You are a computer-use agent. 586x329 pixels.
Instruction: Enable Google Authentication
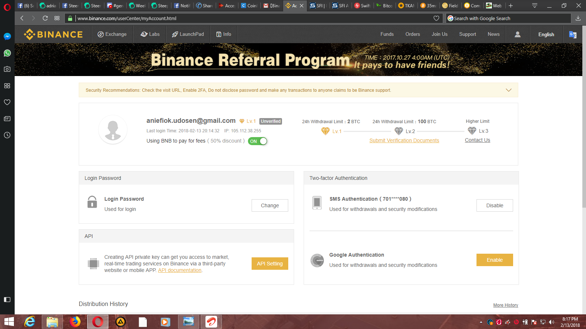point(495,260)
